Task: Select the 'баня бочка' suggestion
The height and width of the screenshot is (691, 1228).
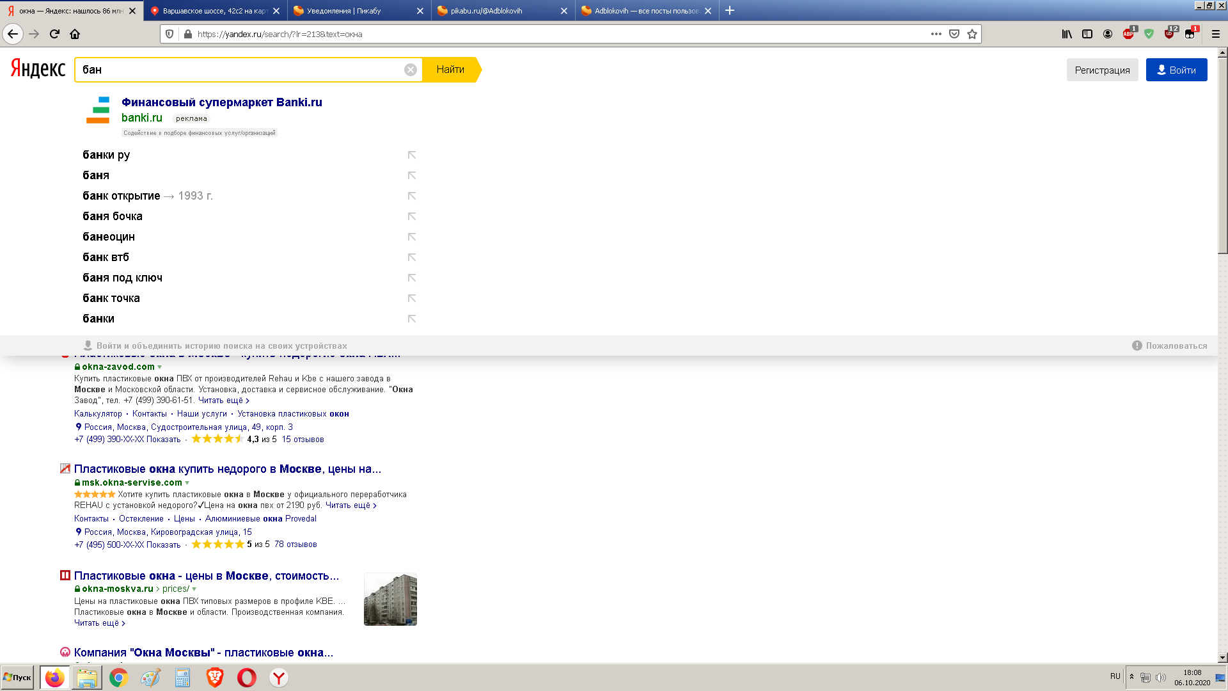Action: [x=113, y=216]
